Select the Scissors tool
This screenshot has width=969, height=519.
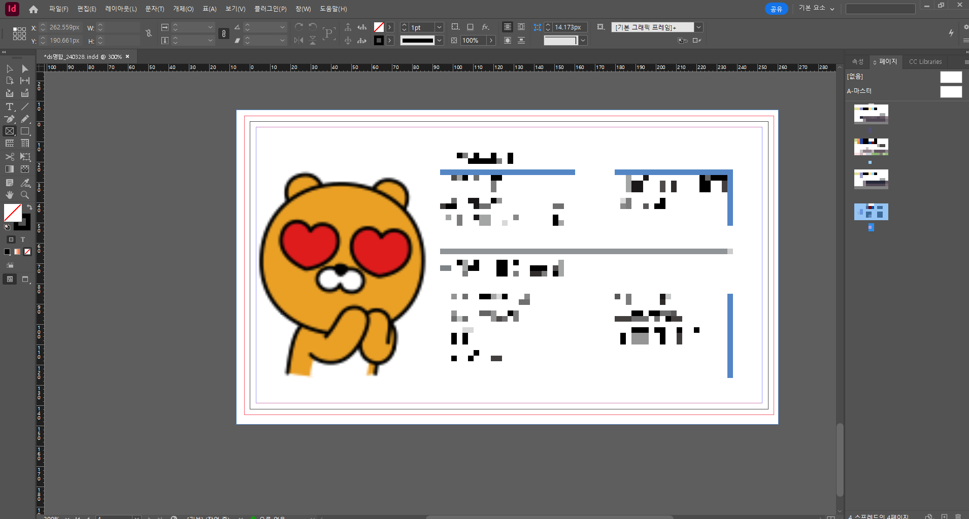click(10, 157)
